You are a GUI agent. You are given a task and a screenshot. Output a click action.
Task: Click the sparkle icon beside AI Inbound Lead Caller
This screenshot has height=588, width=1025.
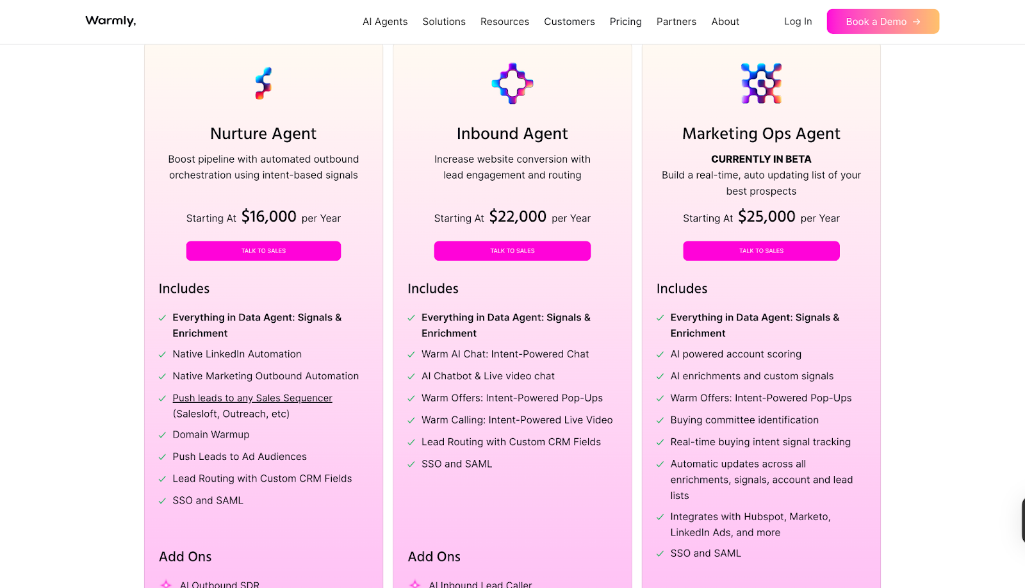415,584
